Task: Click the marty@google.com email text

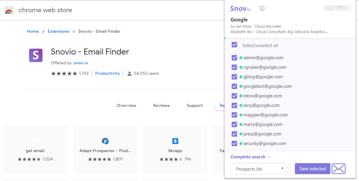Action: point(263,124)
